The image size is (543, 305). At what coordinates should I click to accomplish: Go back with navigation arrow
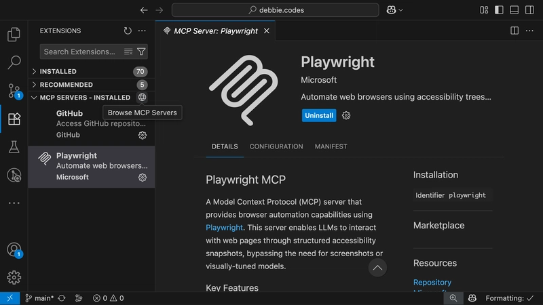pyautogui.click(x=144, y=10)
